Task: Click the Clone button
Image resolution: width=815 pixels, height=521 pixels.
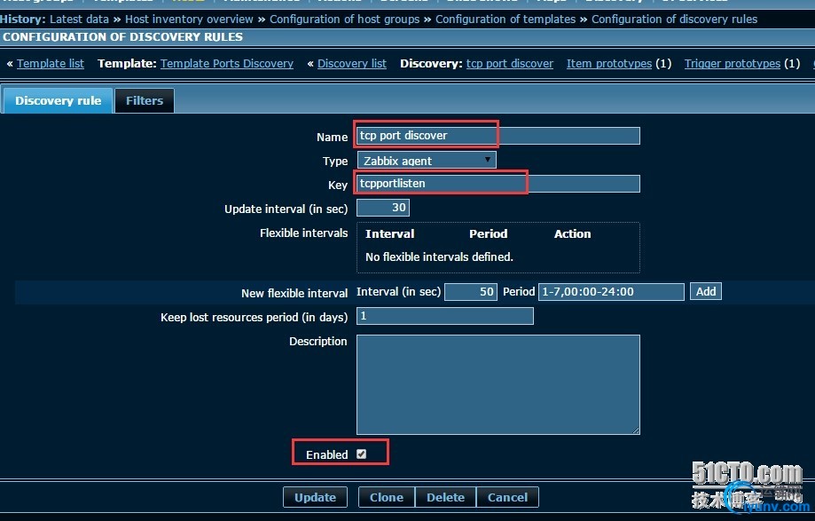Action: (x=386, y=497)
